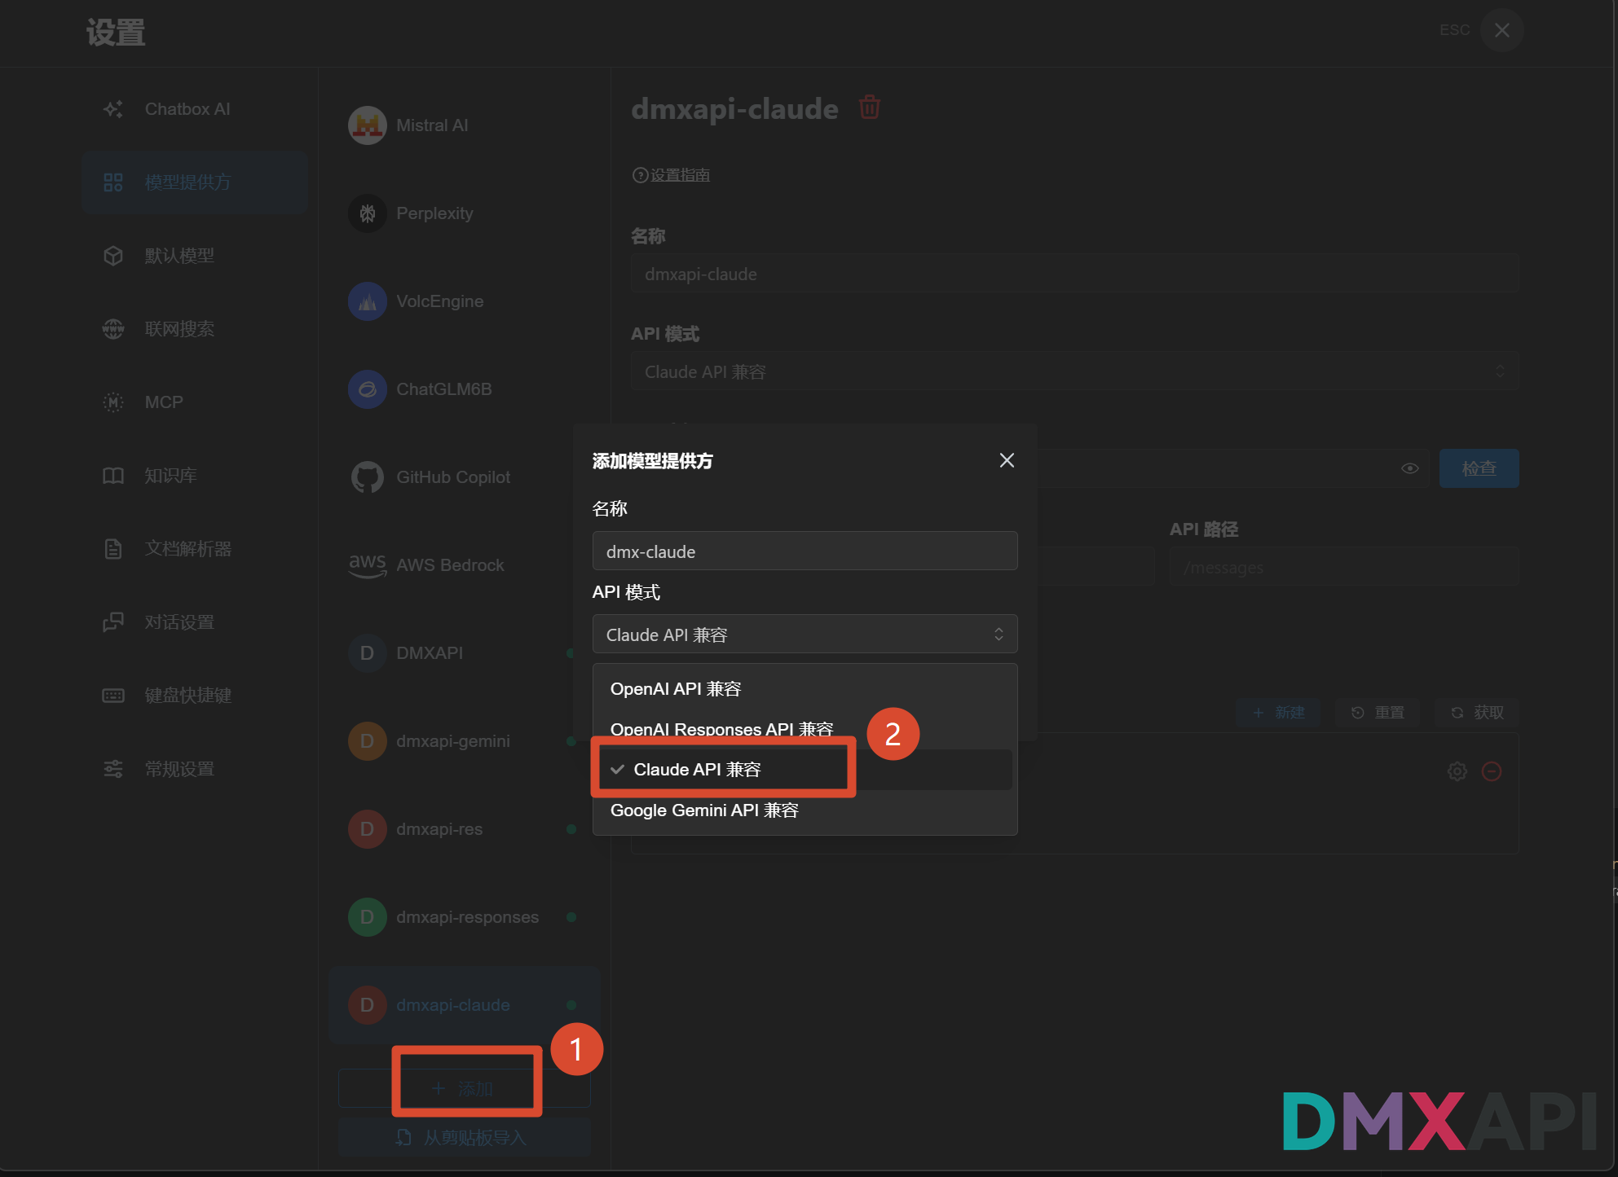
Task: Click the 键盘快捷键 keyboard icon
Action: click(113, 696)
